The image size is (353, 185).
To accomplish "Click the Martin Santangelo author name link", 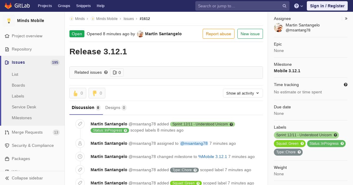I will [x=163, y=34].
